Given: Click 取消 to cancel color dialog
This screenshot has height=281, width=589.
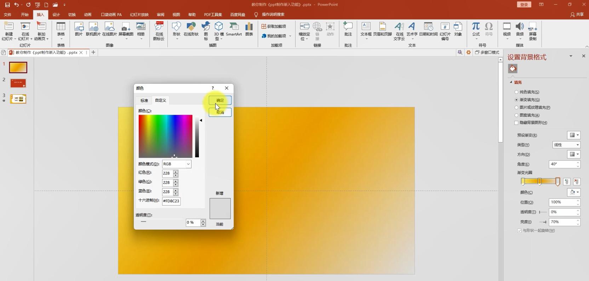Looking at the screenshot, I should click(x=220, y=112).
